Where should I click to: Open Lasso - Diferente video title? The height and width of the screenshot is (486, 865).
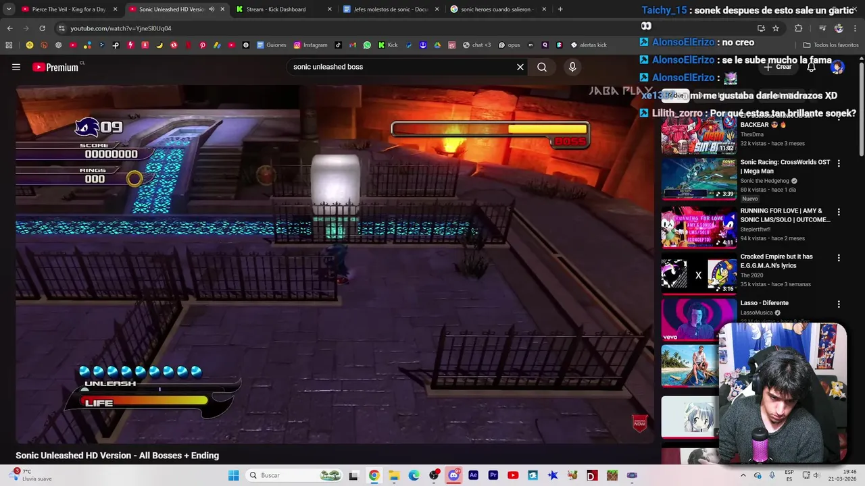pos(764,303)
